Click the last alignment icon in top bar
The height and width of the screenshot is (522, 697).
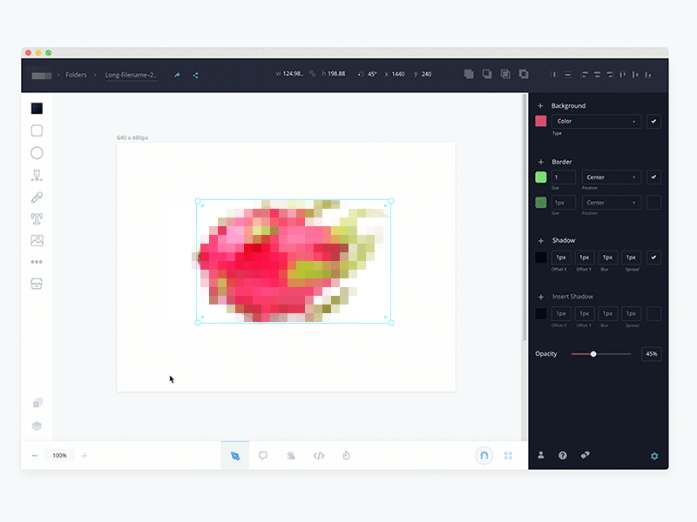pos(648,75)
